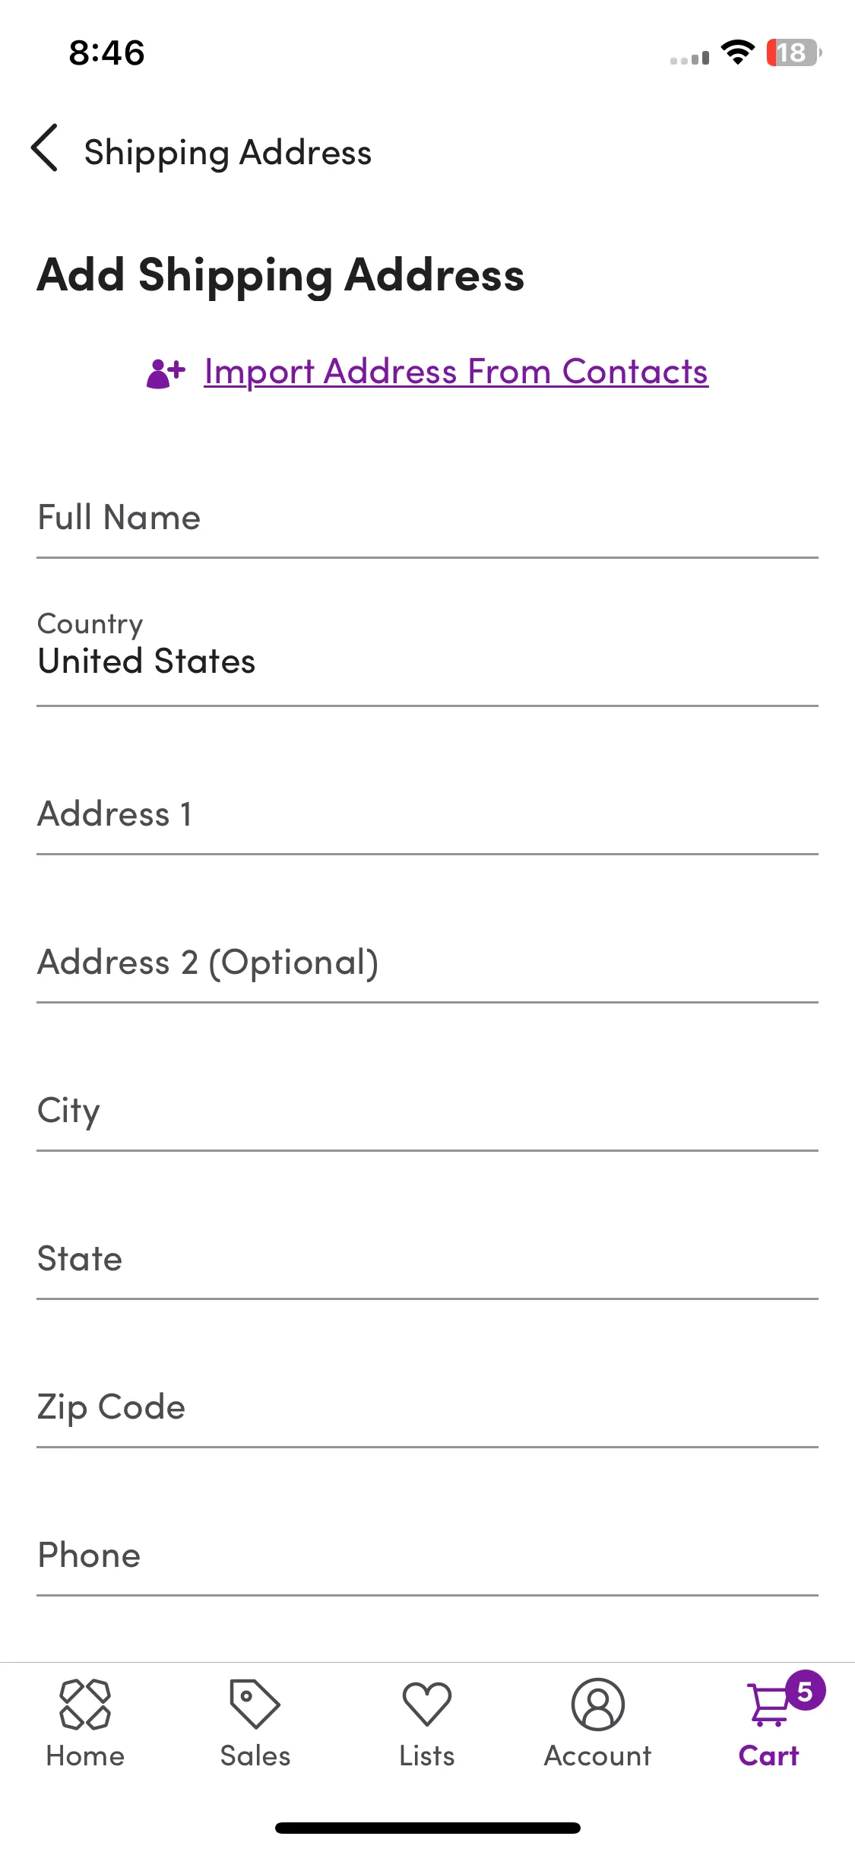
Task: Open the Sales tag icon
Action: 255,1704
